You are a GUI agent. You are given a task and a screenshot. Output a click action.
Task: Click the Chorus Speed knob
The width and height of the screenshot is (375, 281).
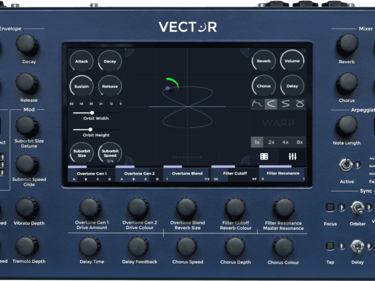[187, 247]
